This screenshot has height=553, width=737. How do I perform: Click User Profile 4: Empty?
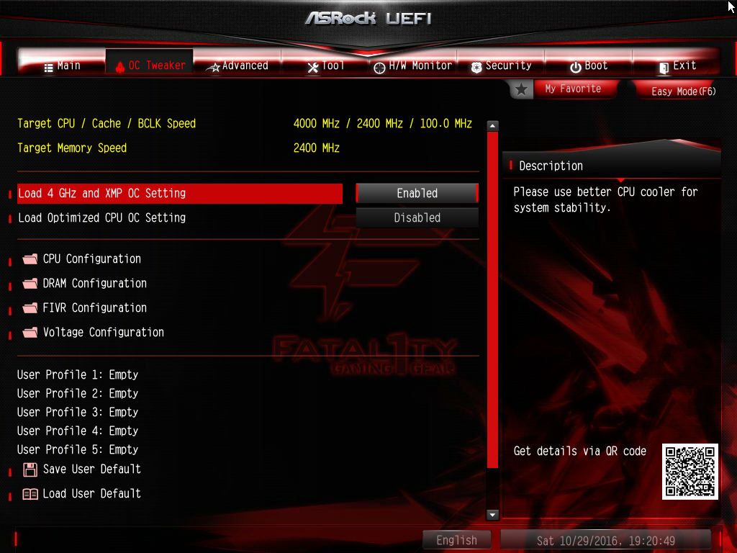coord(78,431)
